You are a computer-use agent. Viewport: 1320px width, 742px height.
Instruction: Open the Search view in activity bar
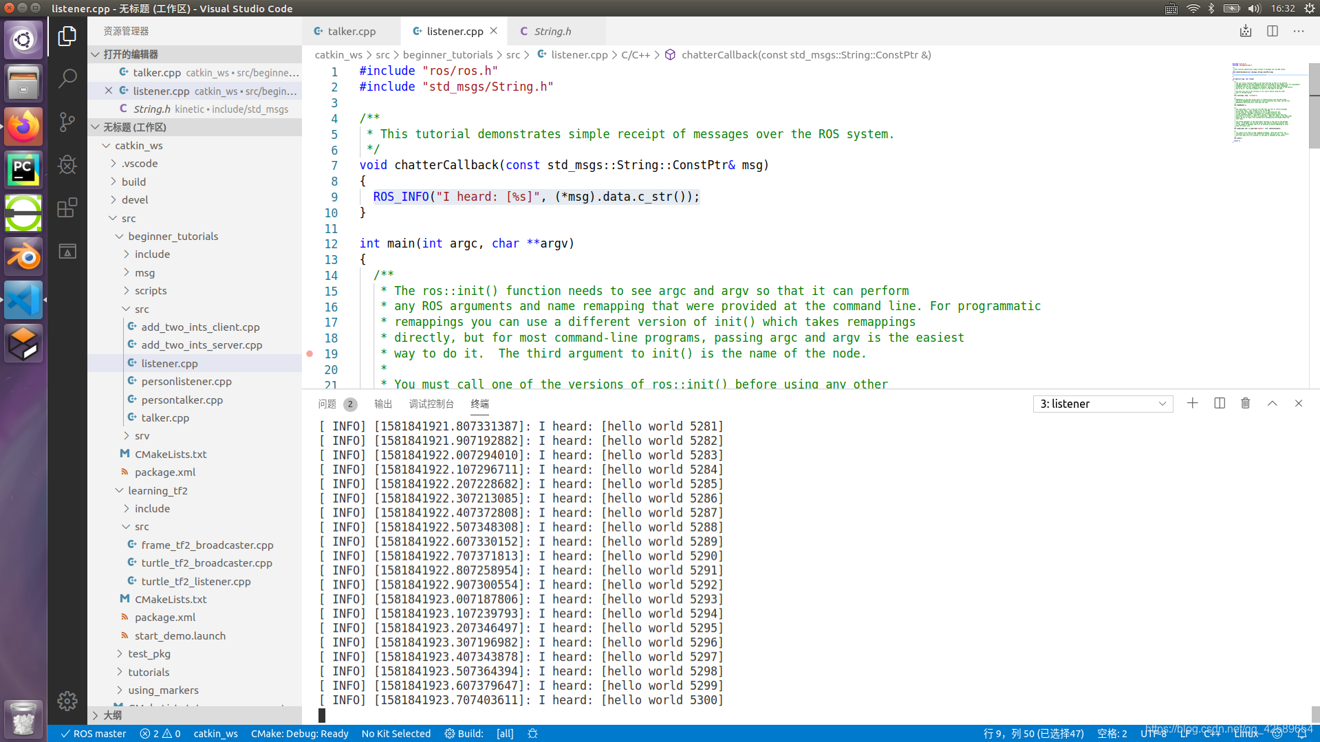(x=67, y=78)
